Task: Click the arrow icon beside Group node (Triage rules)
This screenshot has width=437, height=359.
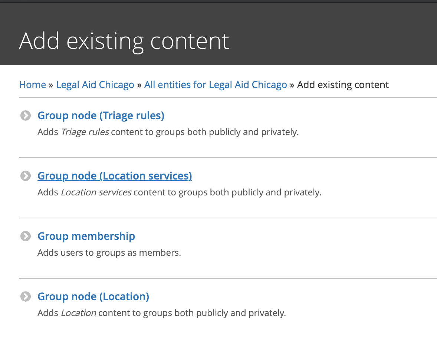Action: click(26, 115)
